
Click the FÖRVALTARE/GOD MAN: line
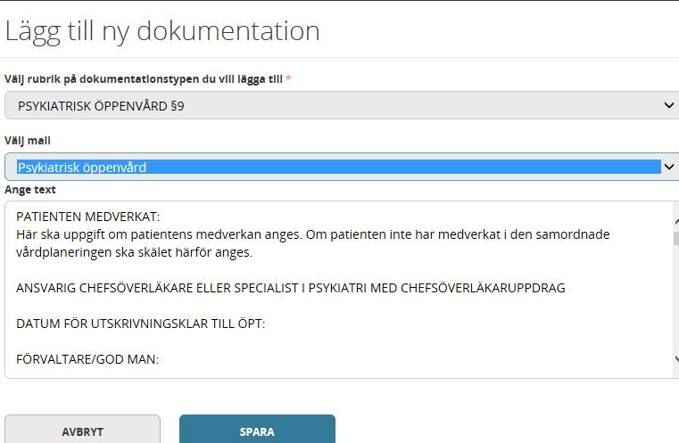(x=87, y=359)
